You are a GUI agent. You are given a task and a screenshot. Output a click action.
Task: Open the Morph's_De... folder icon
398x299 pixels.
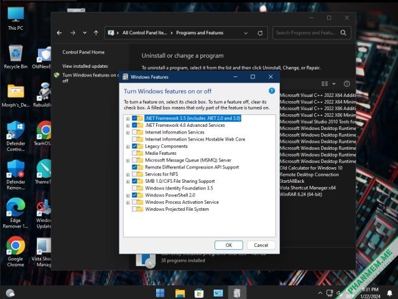click(x=16, y=96)
